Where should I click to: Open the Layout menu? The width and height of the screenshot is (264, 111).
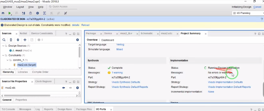click(x=20, y=7)
